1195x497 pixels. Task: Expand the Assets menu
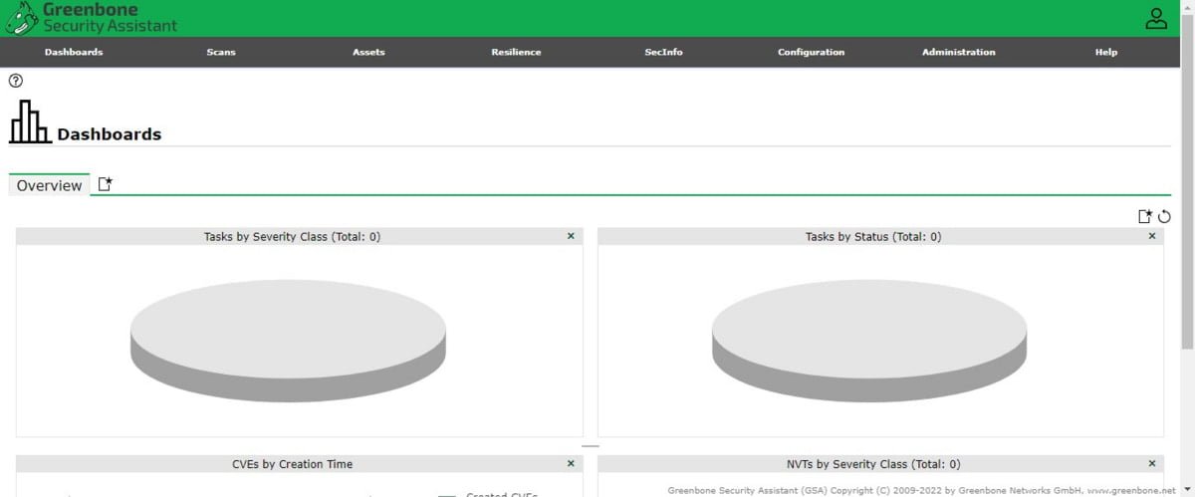[368, 52]
